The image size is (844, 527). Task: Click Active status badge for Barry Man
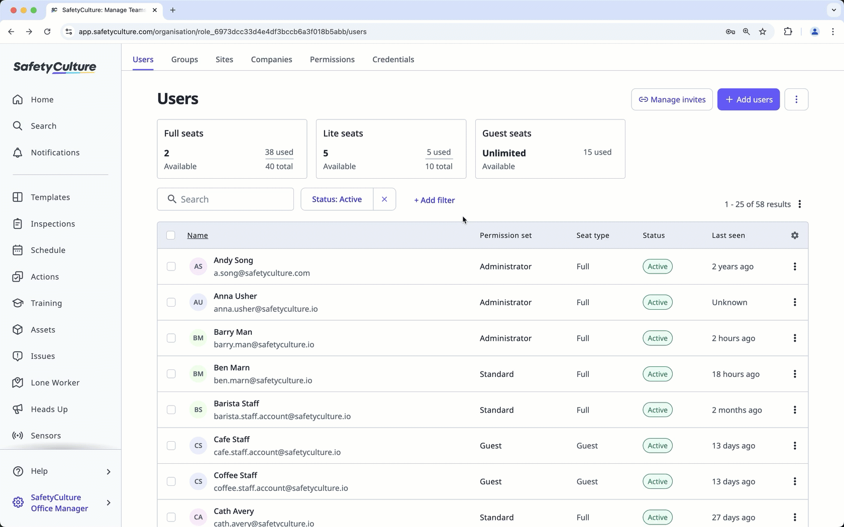[658, 338]
